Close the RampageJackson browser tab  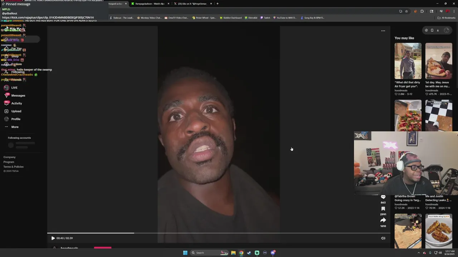(x=168, y=4)
